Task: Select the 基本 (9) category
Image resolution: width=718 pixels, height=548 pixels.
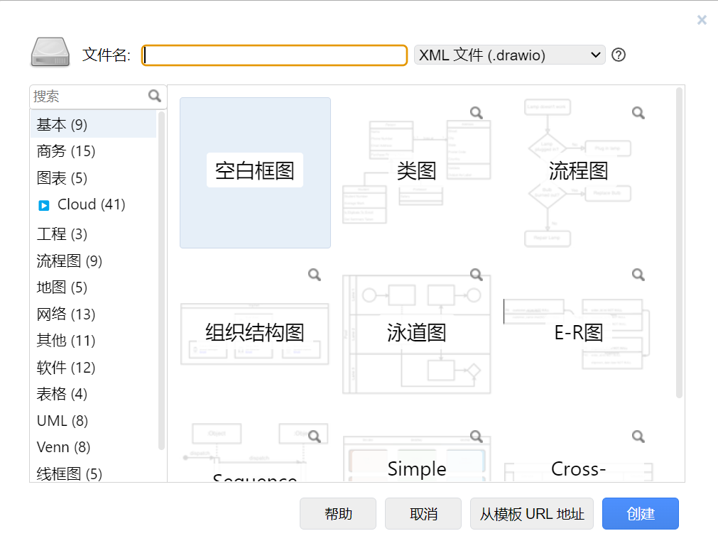Action: point(94,124)
